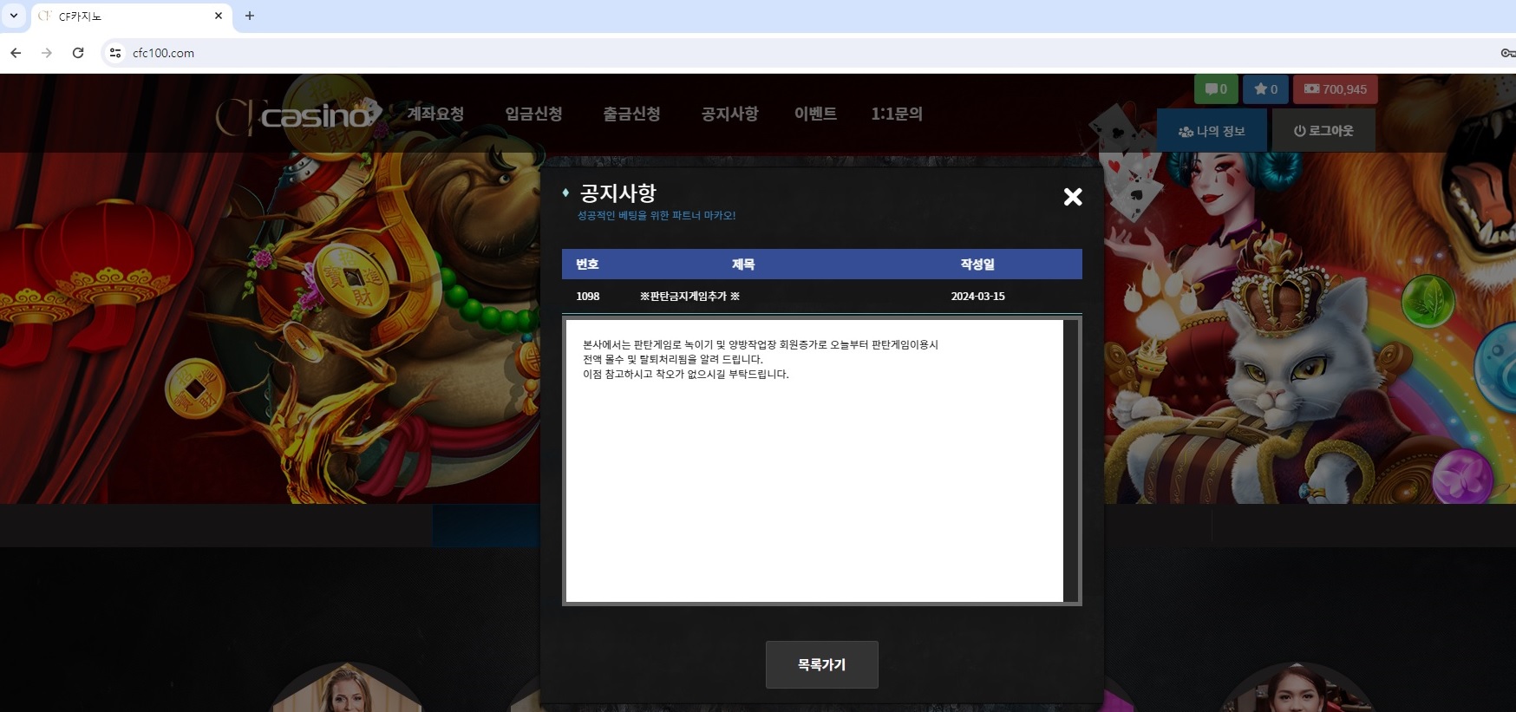Close the CF카지노 browser tab

click(219, 16)
